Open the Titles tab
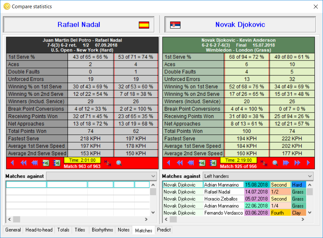The width and height of the screenshot is (323, 238). click(x=80, y=230)
